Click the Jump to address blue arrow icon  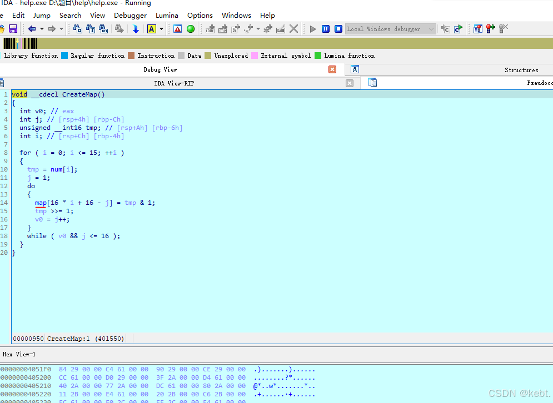click(135, 28)
